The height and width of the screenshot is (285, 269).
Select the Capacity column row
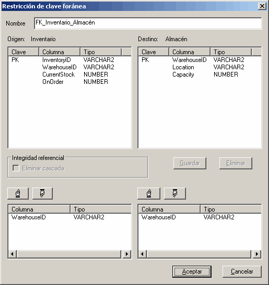click(200, 75)
